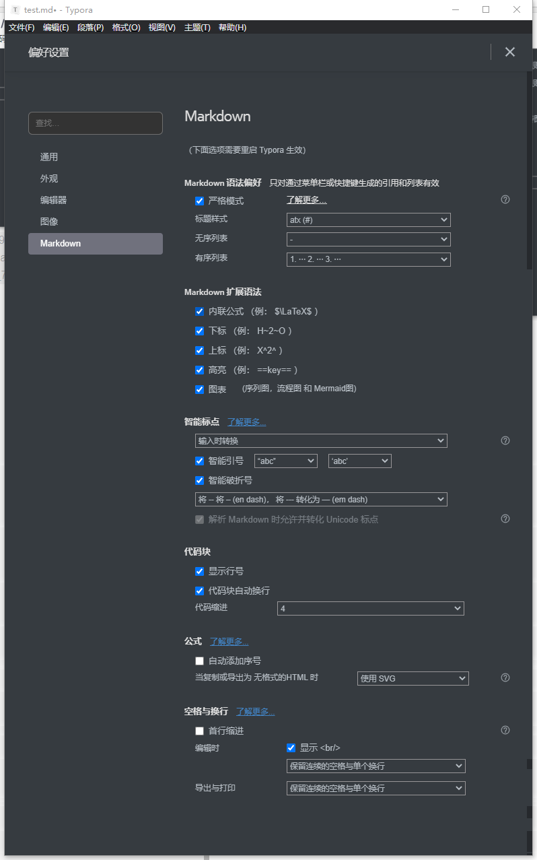Viewport: 537px width, 860px height.
Task: Check the 首行缩进 checkbox
Action: tap(199, 731)
